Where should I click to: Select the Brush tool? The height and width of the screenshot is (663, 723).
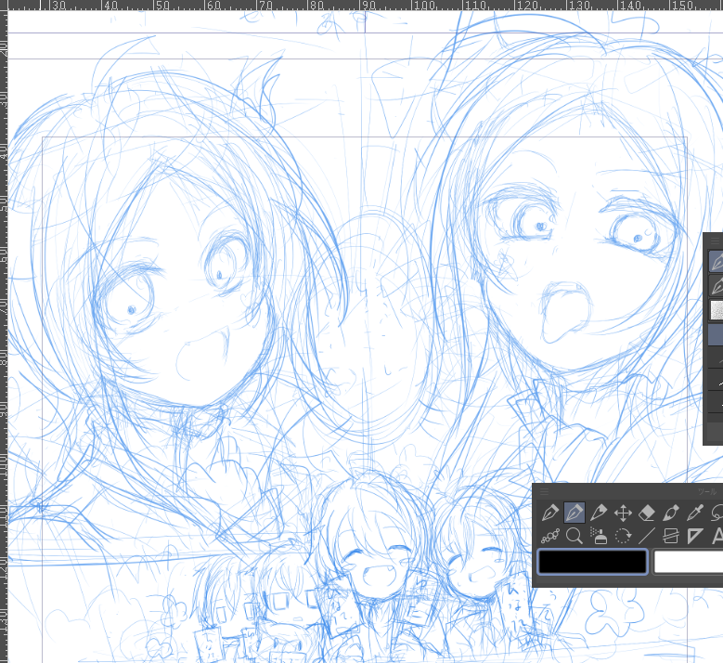tap(671, 513)
